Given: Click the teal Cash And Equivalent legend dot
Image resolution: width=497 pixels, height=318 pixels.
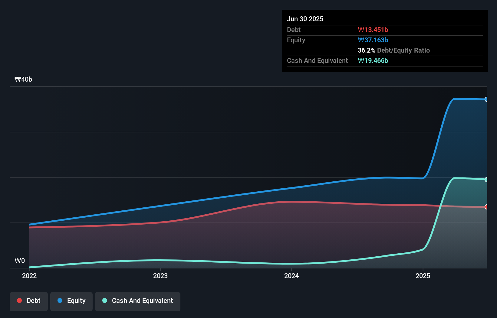Looking at the screenshot, I should tap(104, 300).
